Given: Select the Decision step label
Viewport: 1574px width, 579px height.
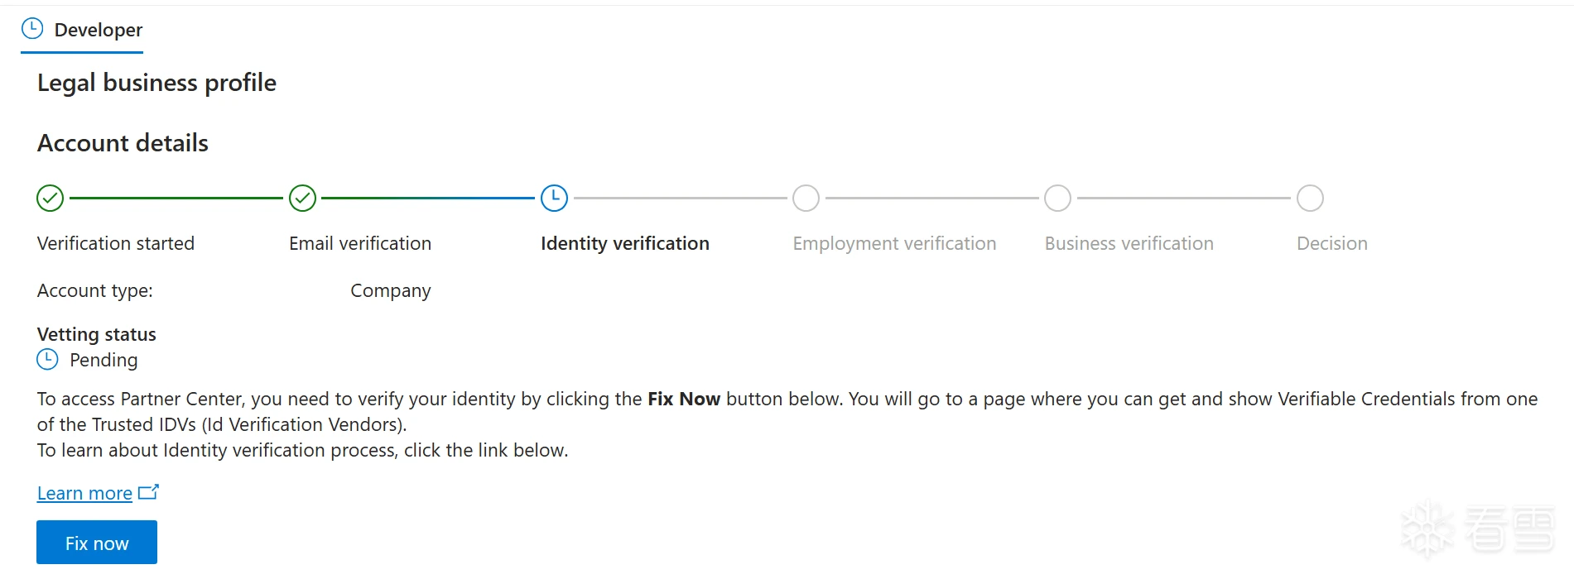Looking at the screenshot, I should click(1332, 243).
